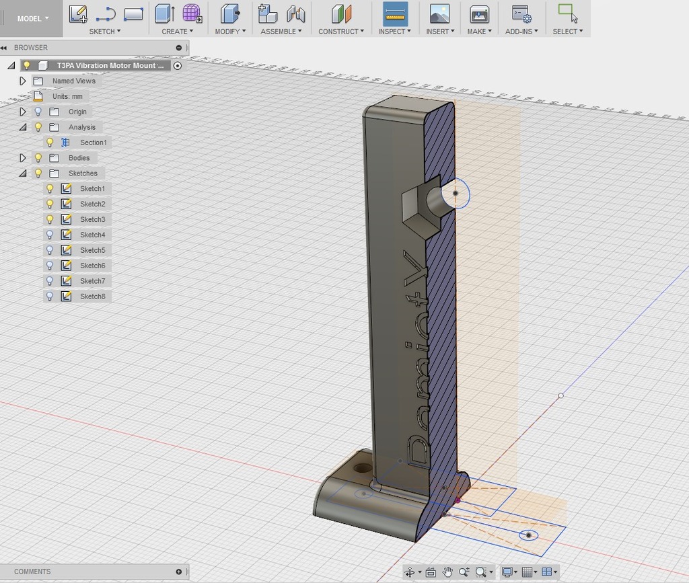
Task: Hide Sketch1 using its lightbulb
Action: point(50,188)
